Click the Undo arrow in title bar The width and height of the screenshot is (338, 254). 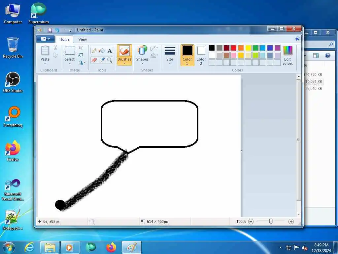(x=57, y=30)
